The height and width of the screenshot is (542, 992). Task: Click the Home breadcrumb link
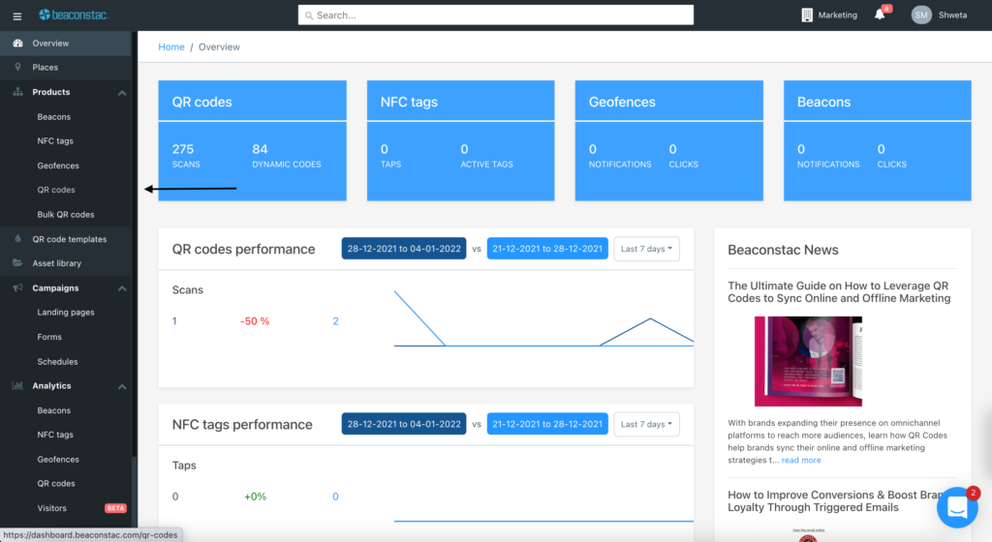[171, 47]
